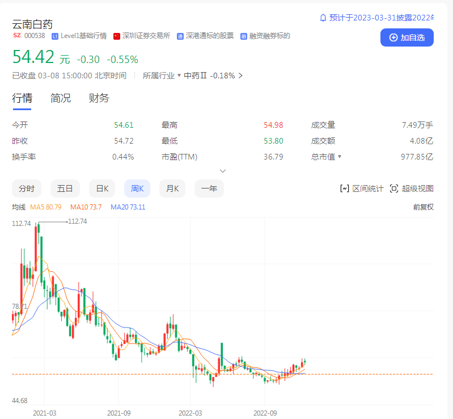Click the 总市值 value 977.85亿

pos(417,157)
